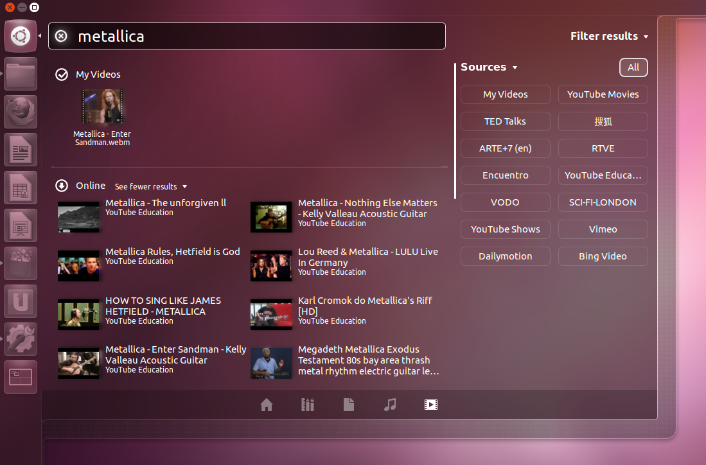Toggle the YouTube Education source filter
The height and width of the screenshot is (465, 706).
coord(603,175)
